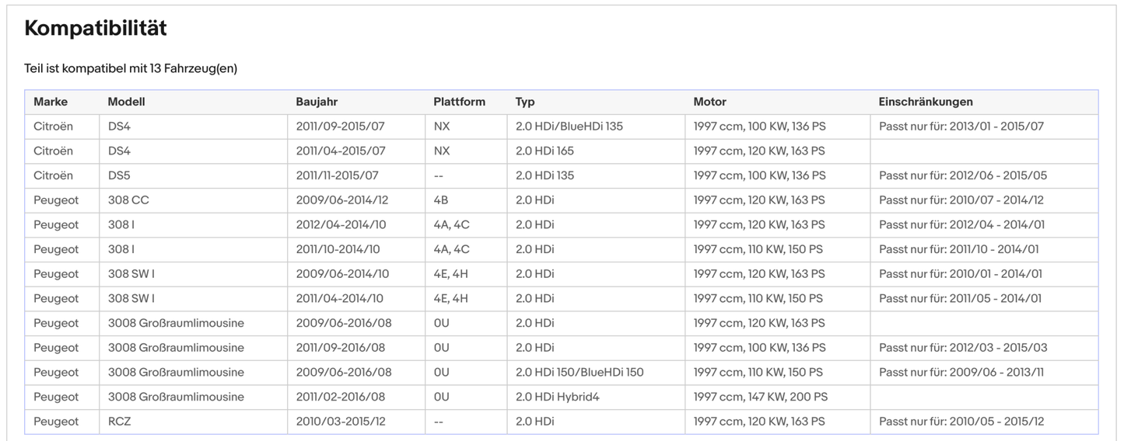This screenshot has height=441, width=1124.
Task: Select the 2.0 HDi 165 type cell
Action: (544, 151)
